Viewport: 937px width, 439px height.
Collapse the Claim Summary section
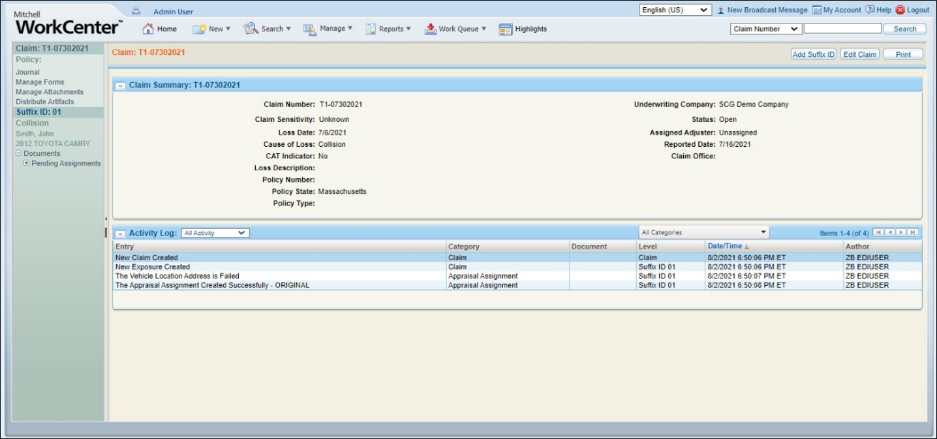(x=121, y=85)
